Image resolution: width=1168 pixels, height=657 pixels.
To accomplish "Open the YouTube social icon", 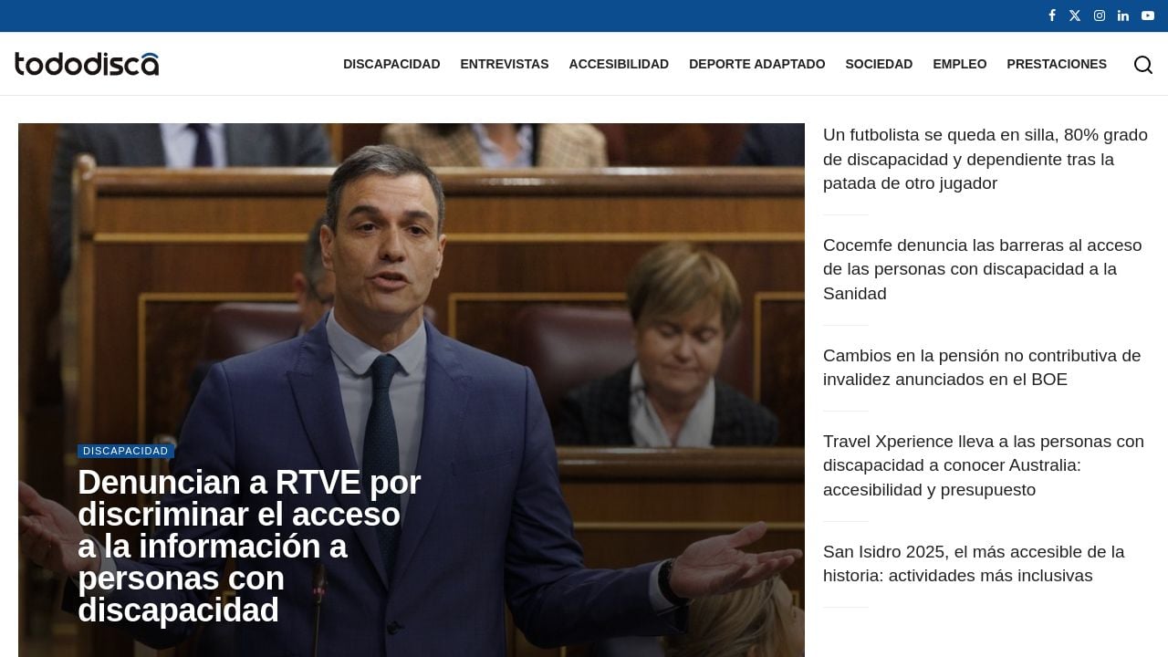I will point(1148,16).
